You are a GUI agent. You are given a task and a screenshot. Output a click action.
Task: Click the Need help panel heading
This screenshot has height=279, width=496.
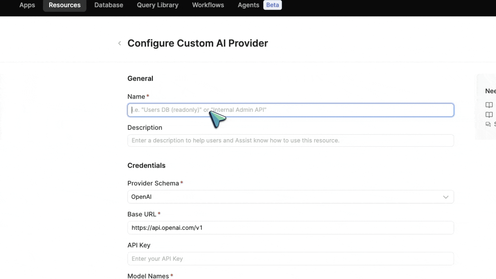point(490,91)
